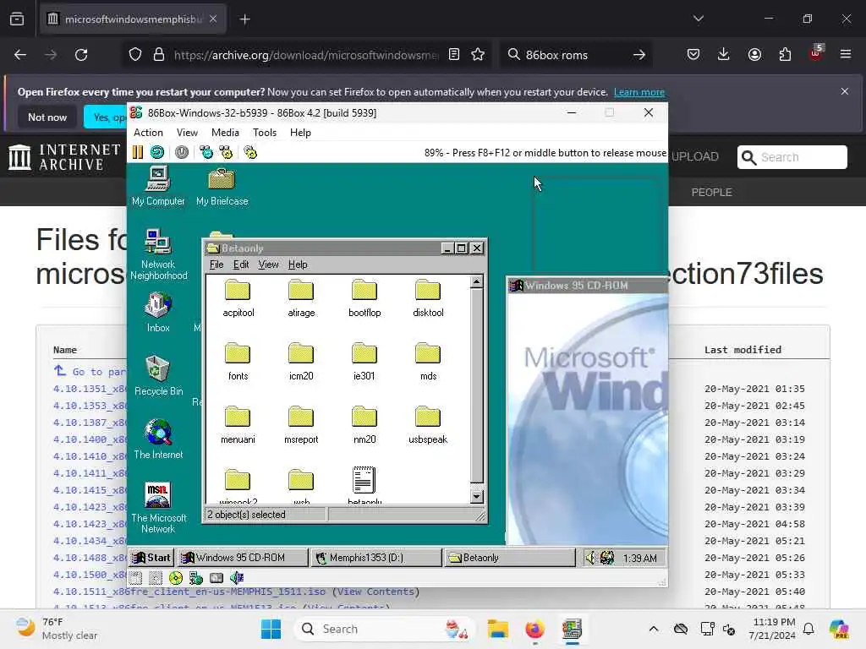Open Edit menu in Betaonly window
The image size is (866, 649).
click(x=241, y=265)
